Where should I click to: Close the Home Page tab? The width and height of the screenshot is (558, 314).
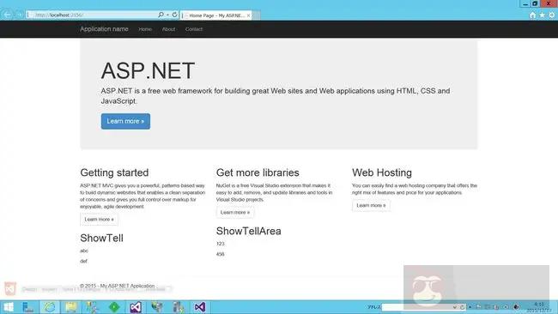click(x=248, y=15)
